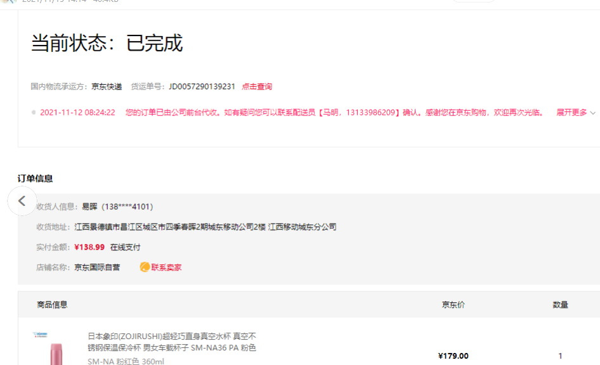This screenshot has height=365, width=600.
Task: Click the variant text SM-NA 粉红色 360ml
Action: click(126, 361)
